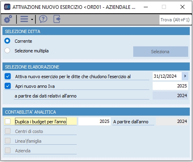Open date picker arrow next to 31/12/2024

(185, 76)
